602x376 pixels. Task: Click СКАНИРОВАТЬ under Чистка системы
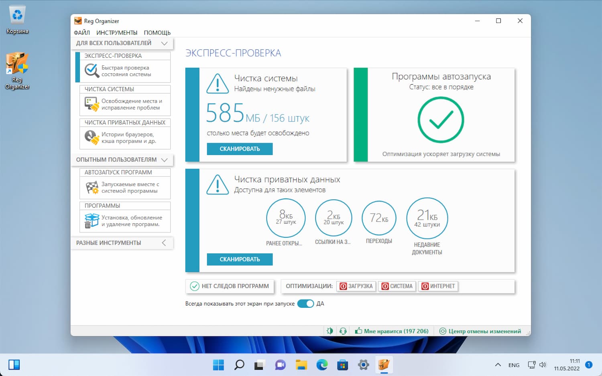[x=240, y=149]
